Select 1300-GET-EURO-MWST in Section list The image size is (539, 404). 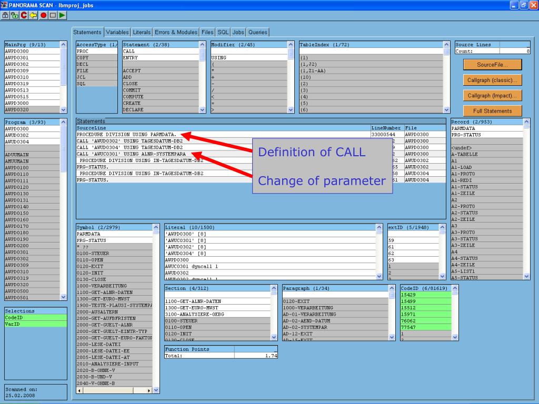pyautogui.click(x=217, y=308)
